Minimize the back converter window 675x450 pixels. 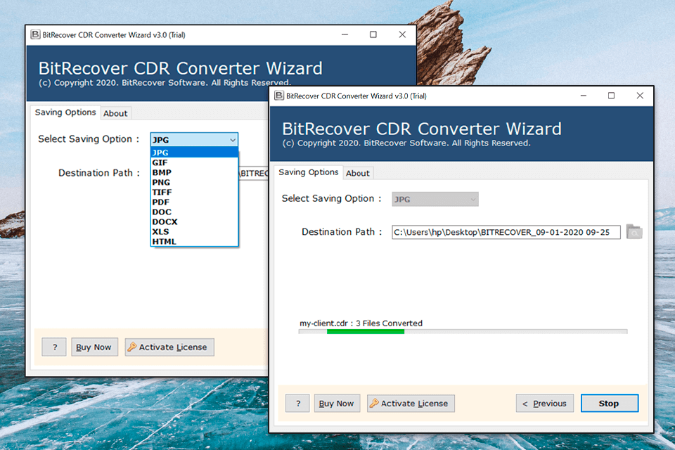pos(345,34)
